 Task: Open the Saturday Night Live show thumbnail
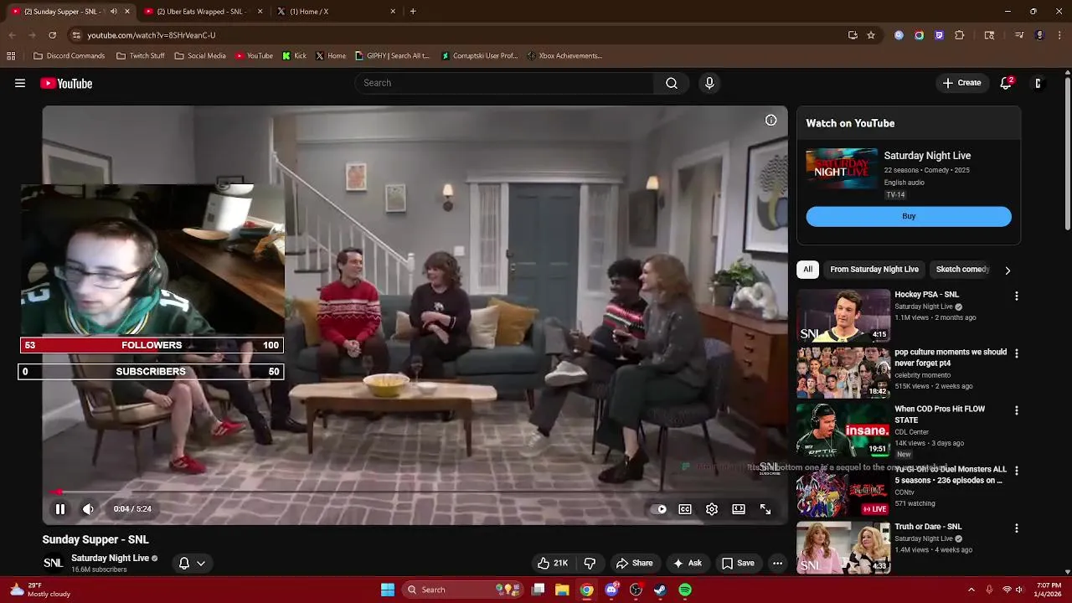pos(842,168)
